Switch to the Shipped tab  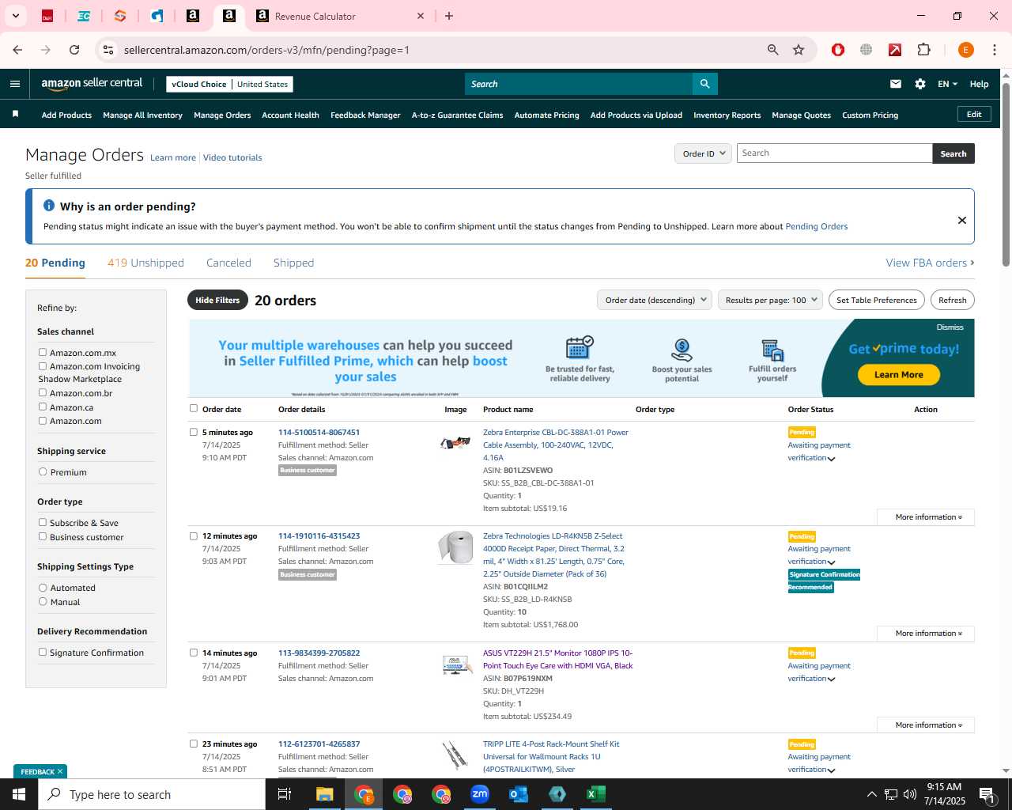point(293,263)
